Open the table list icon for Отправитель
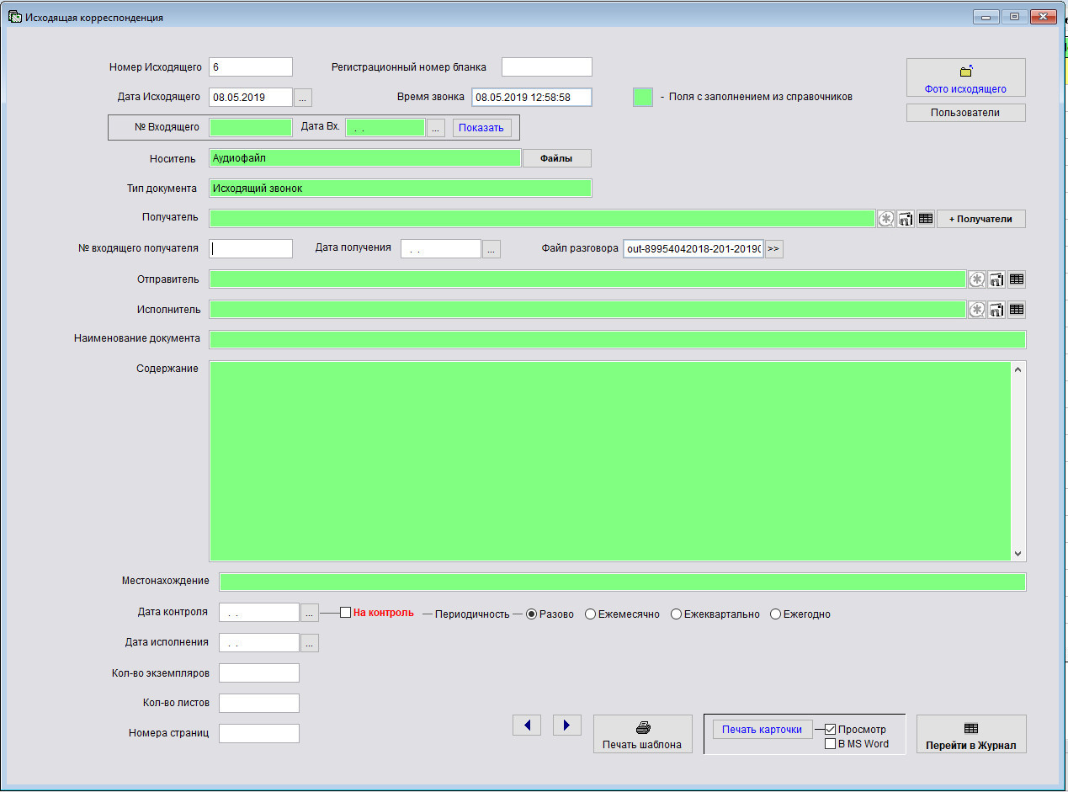Image resolution: width=1068 pixels, height=792 pixels. click(x=1017, y=279)
